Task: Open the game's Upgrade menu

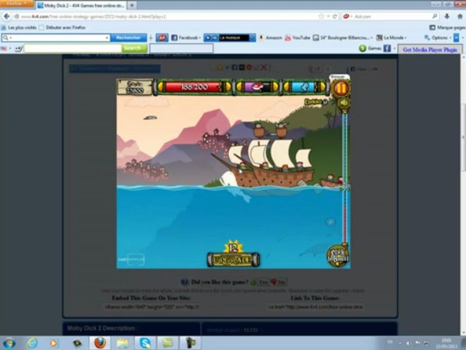Action: coord(233,260)
